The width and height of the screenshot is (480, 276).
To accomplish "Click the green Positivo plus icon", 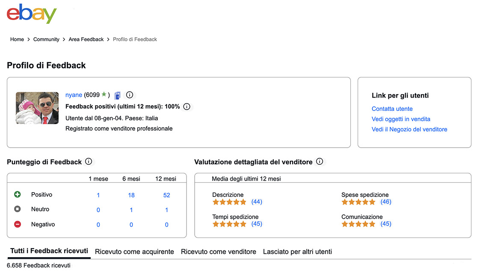I will pos(18,194).
